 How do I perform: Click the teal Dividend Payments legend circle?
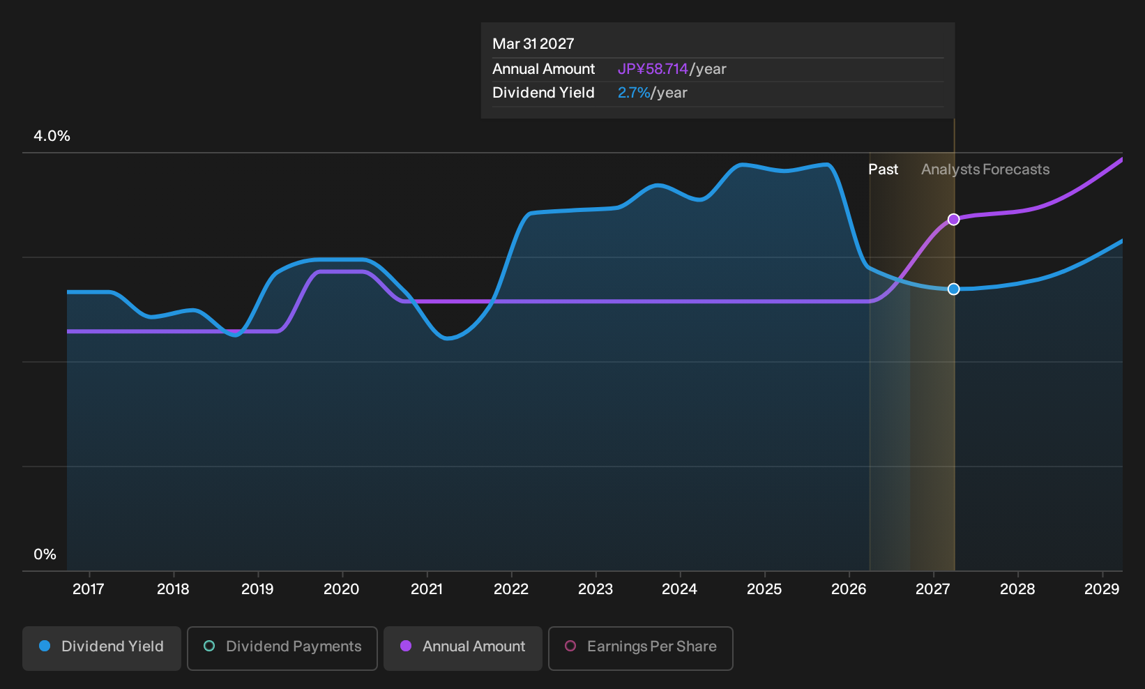209,646
